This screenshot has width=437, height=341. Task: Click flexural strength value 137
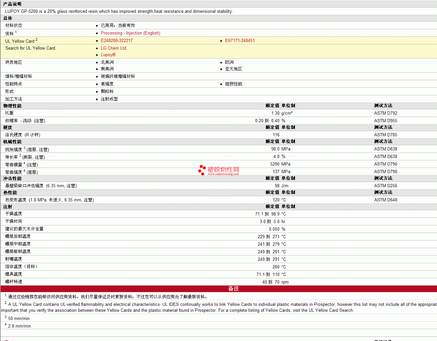pyautogui.click(x=276, y=172)
